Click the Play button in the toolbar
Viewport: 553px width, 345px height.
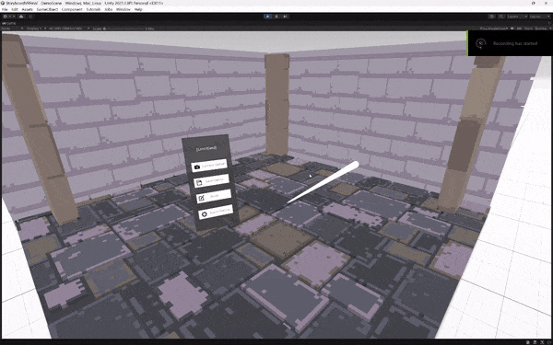pyautogui.click(x=268, y=17)
